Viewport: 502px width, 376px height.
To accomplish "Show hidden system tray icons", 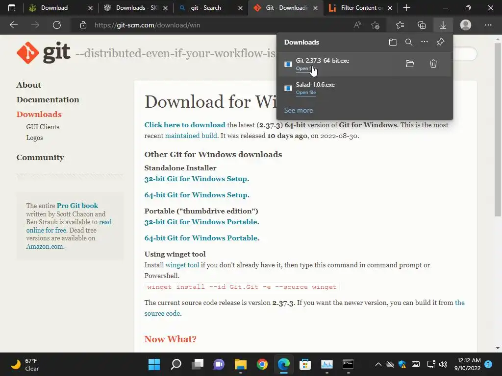I will pyautogui.click(x=378, y=364).
